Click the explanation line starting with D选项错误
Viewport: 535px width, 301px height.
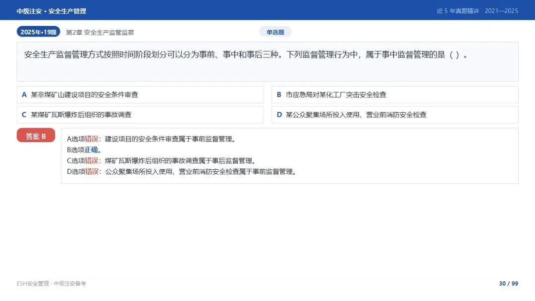pyautogui.click(x=181, y=172)
